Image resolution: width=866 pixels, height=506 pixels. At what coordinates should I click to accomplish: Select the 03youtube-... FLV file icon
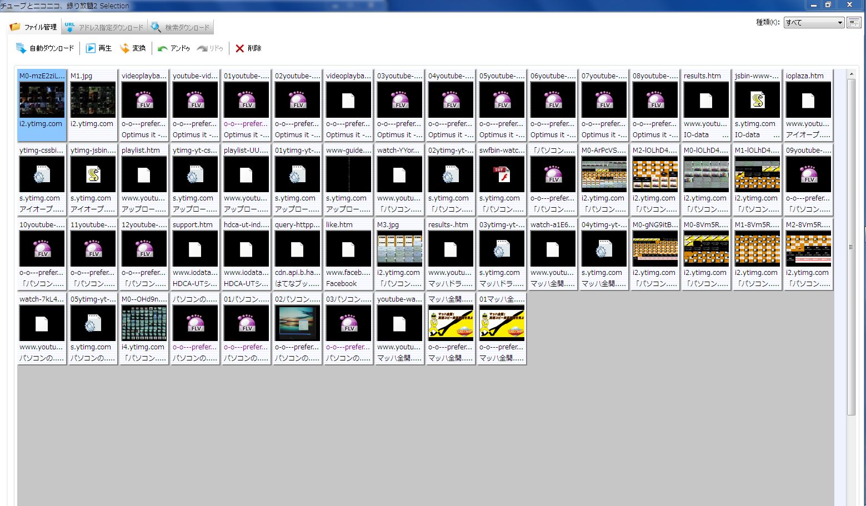[400, 100]
